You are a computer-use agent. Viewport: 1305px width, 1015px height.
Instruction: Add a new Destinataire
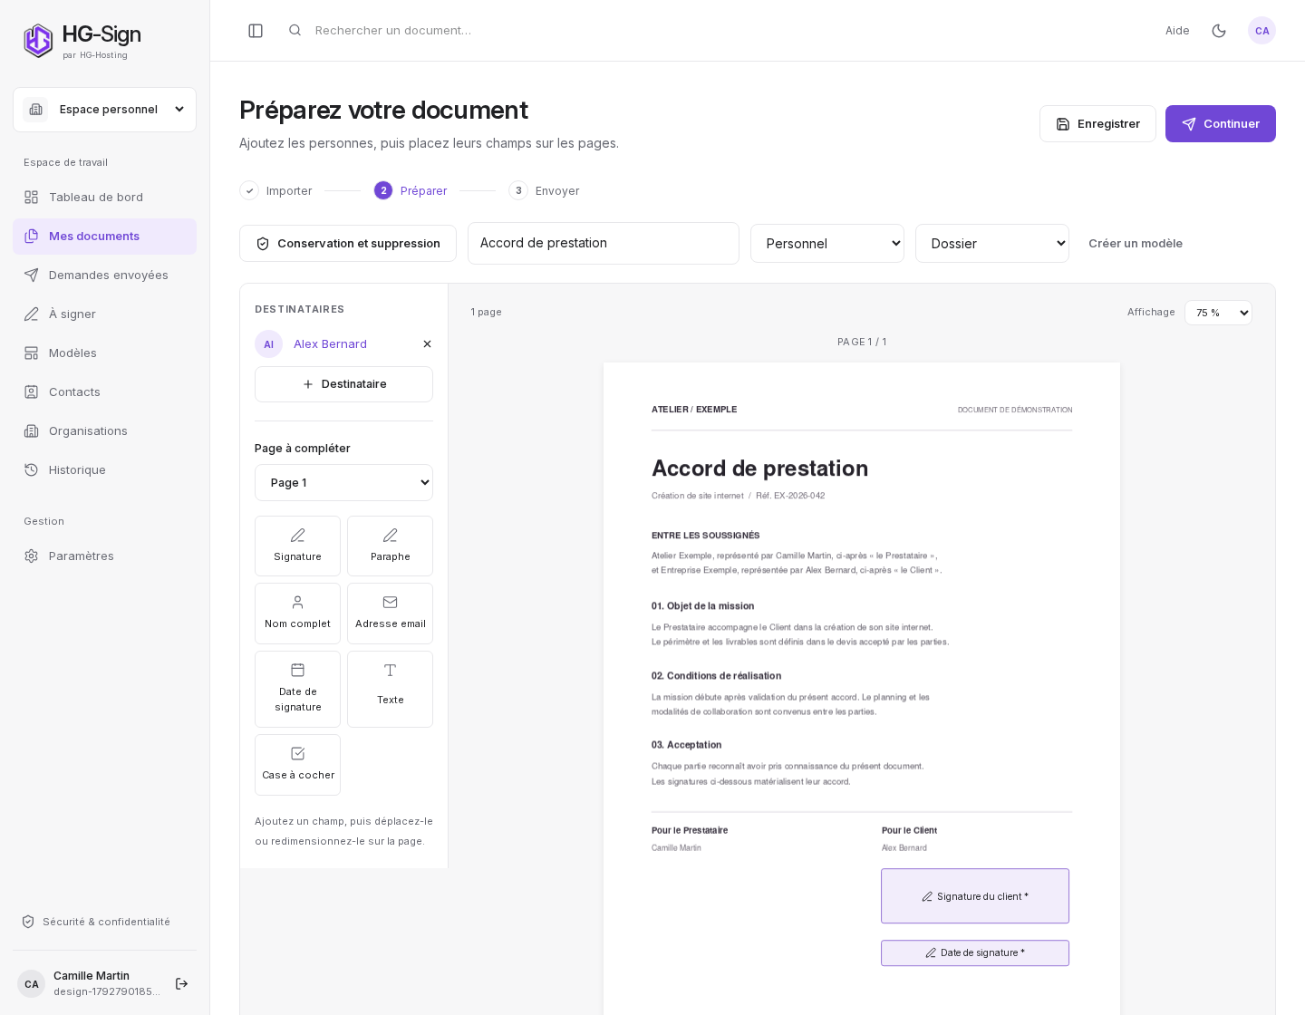point(343,384)
